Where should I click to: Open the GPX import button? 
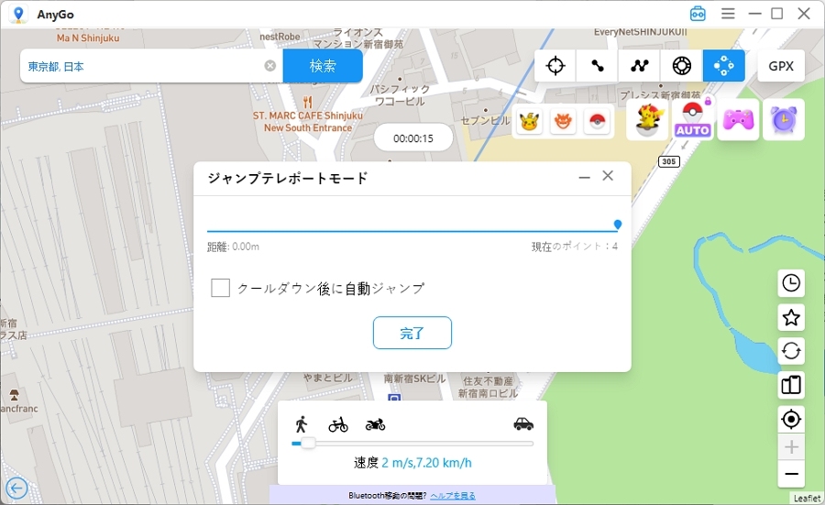point(781,66)
